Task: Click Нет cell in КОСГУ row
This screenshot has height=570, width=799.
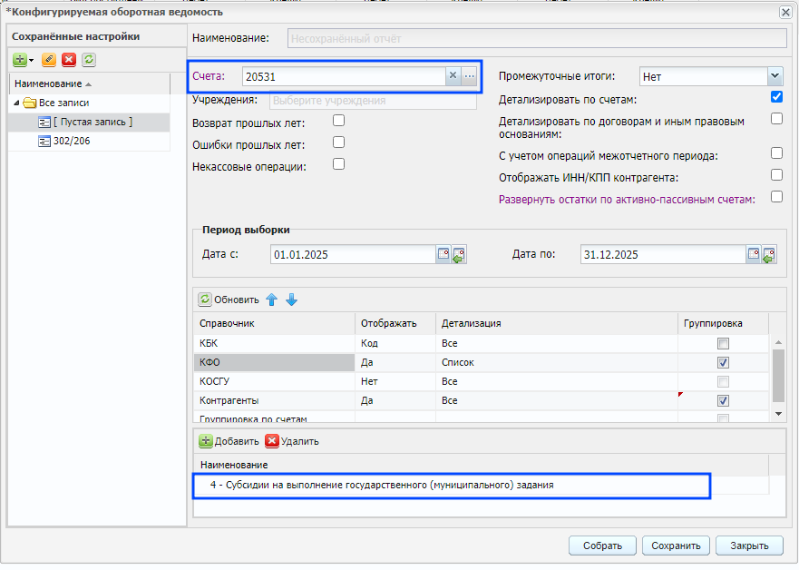Action: 395,382
